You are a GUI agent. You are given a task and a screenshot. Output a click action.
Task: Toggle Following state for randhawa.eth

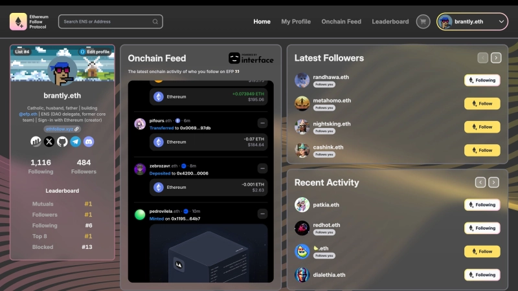coord(482,80)
